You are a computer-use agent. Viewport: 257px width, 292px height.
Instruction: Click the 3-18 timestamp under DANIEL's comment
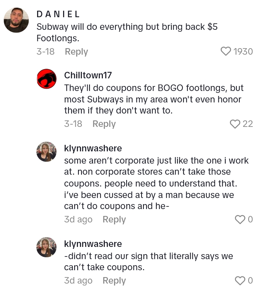tap(46, 52)
